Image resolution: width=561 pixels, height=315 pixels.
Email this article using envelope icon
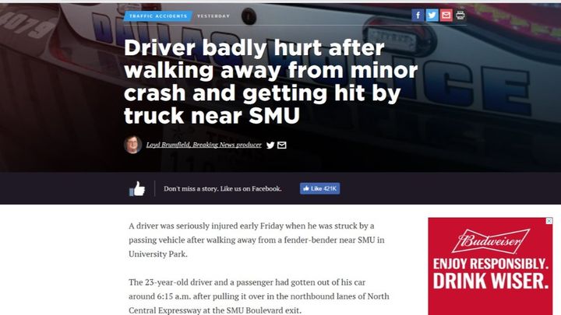(446, 16)
